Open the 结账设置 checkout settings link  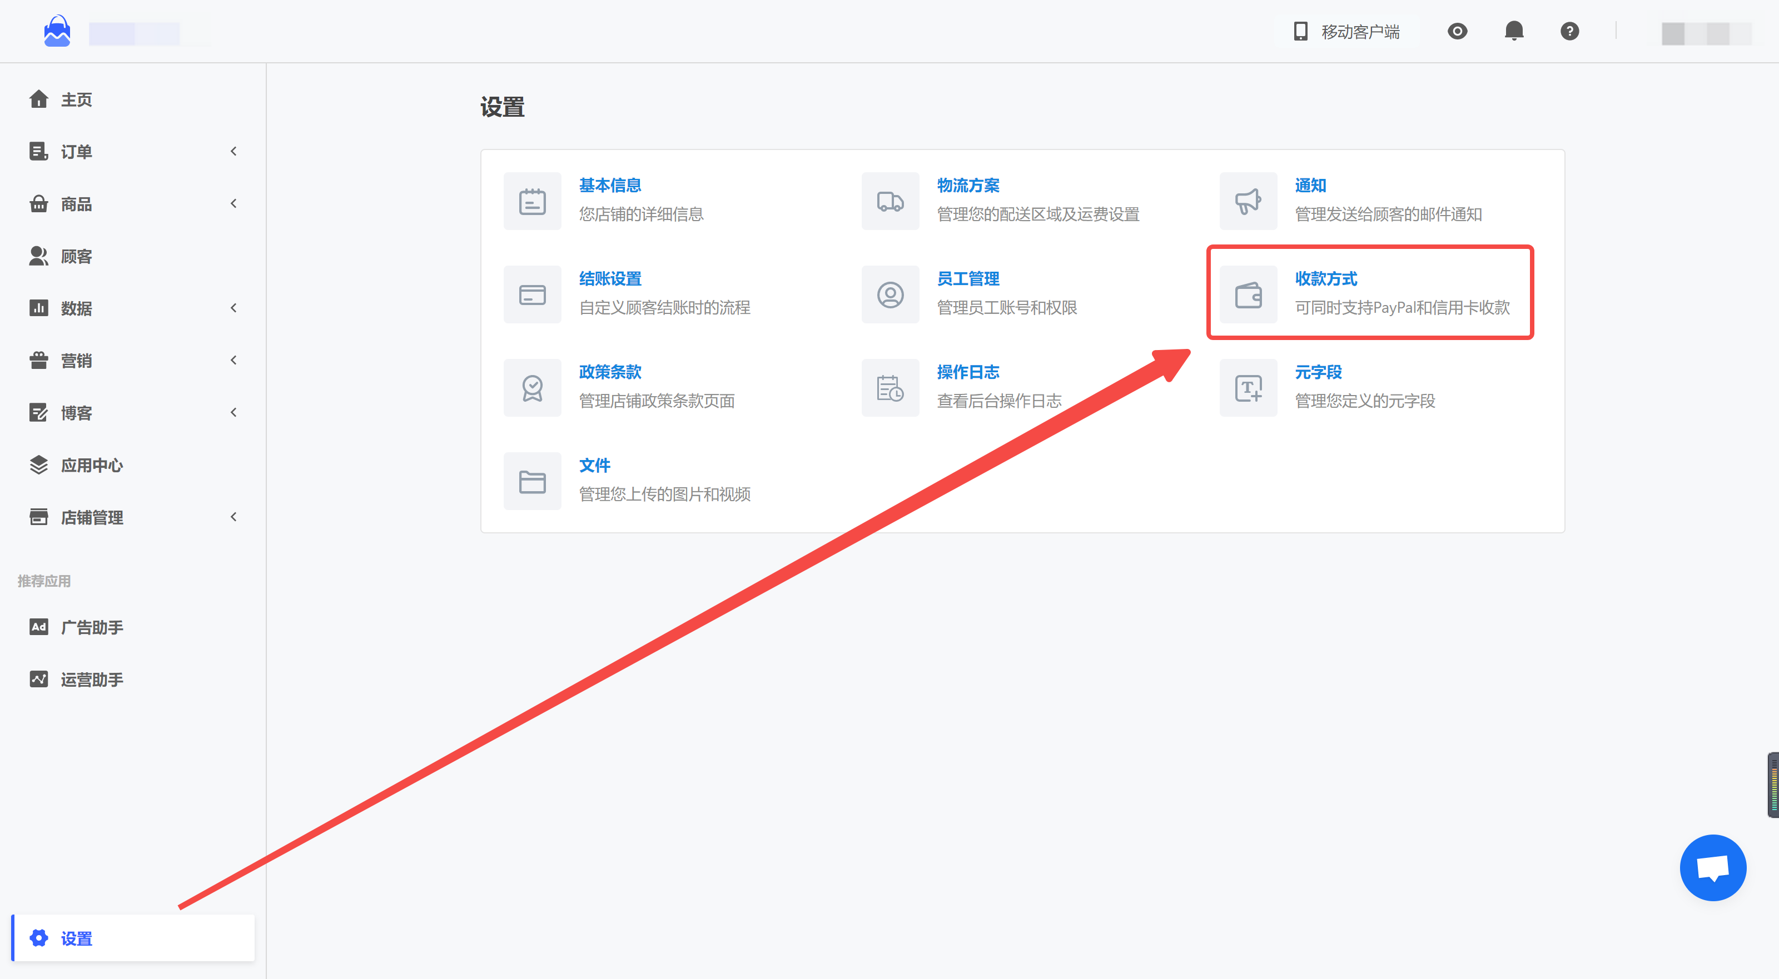pos(610,279)
